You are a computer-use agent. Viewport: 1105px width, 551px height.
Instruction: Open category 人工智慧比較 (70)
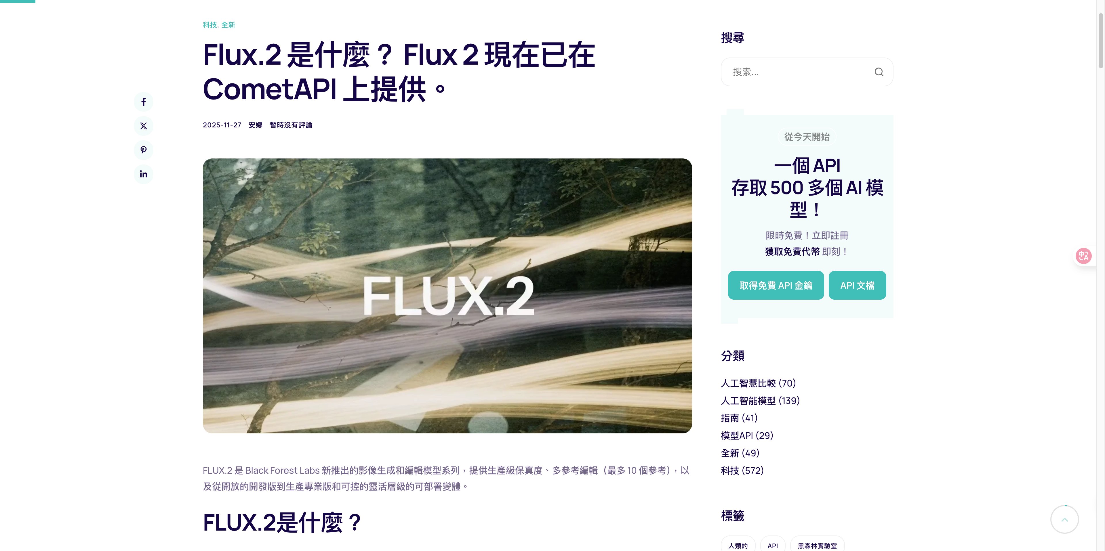(758, 383)
